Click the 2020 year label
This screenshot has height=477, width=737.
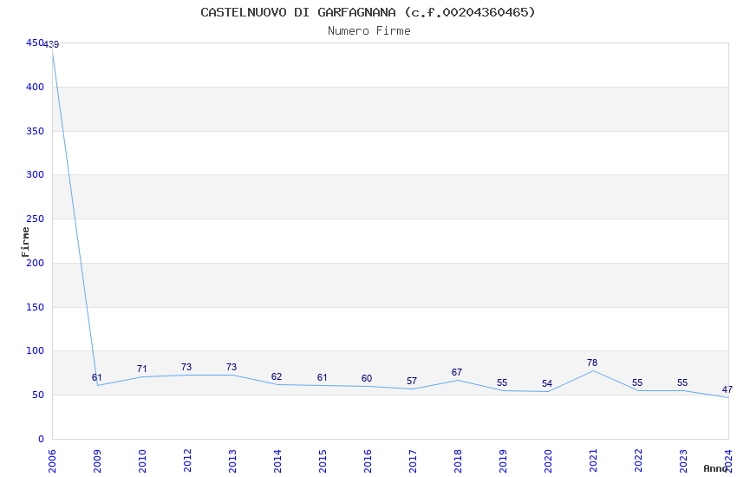(x=549, y=461)
